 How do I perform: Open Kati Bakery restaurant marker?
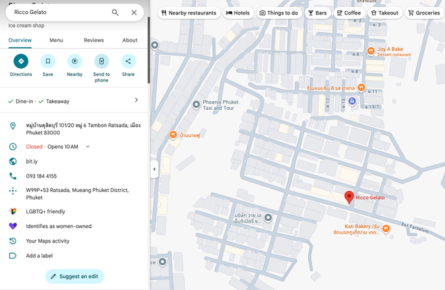click(386, 228)
